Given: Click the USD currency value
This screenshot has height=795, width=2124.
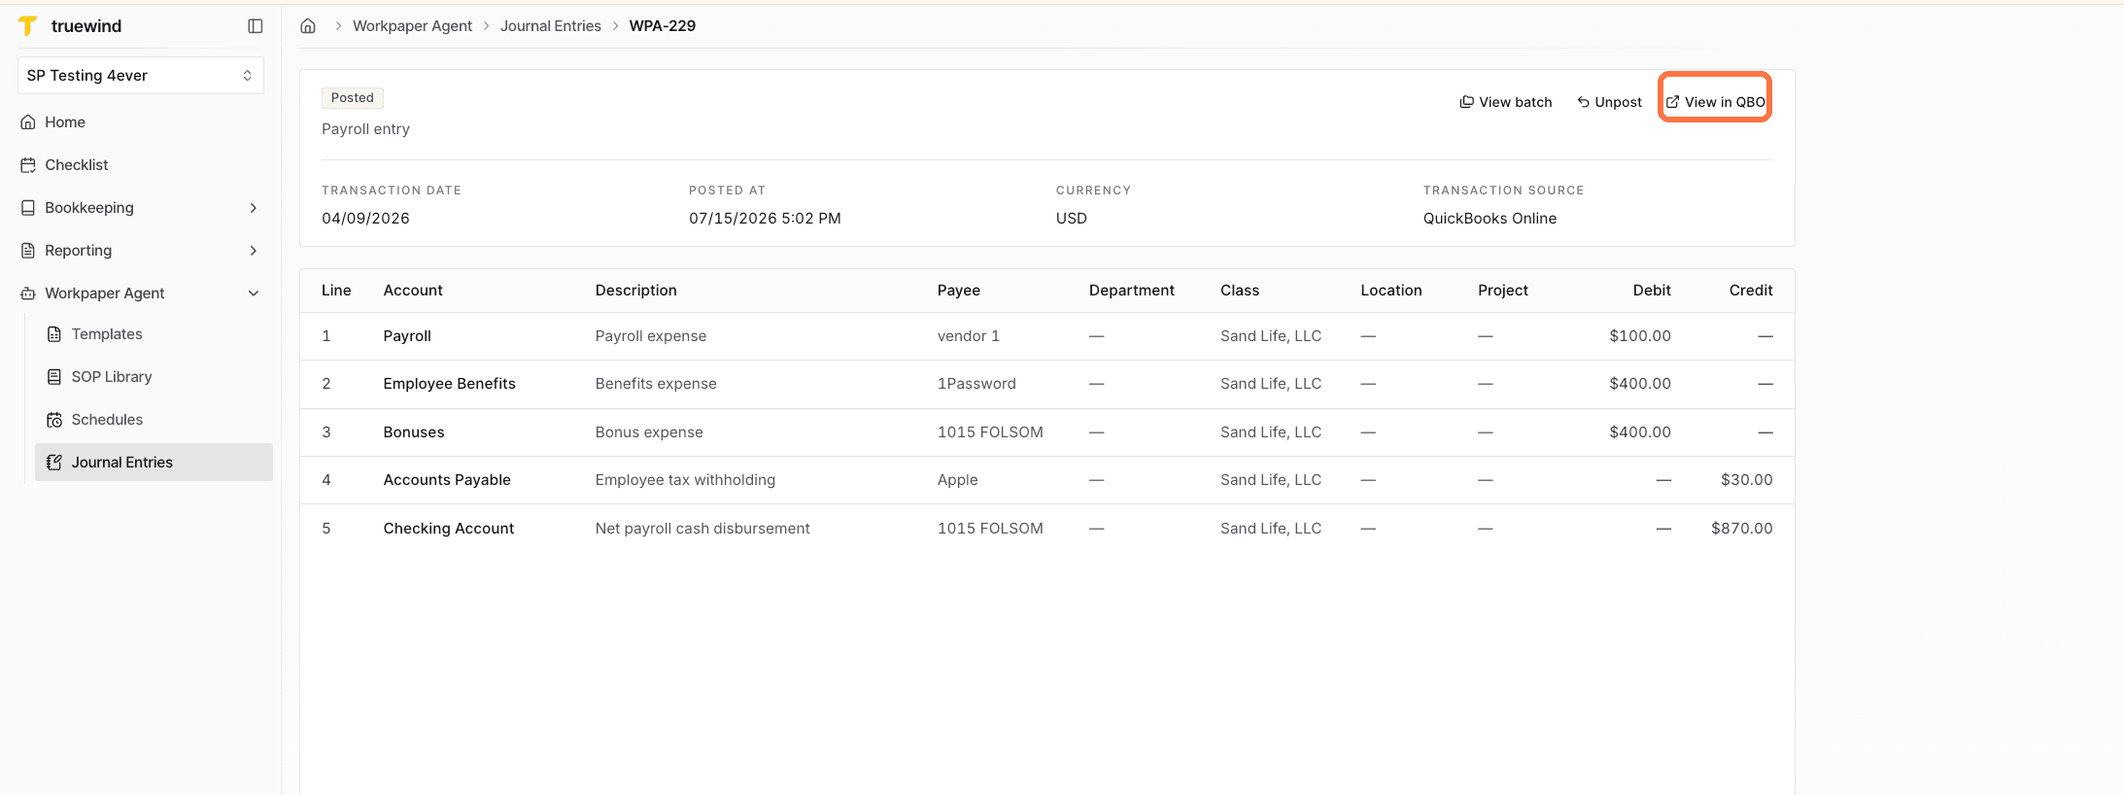Looking at the screenshot, I should (x=1072, y=219).
